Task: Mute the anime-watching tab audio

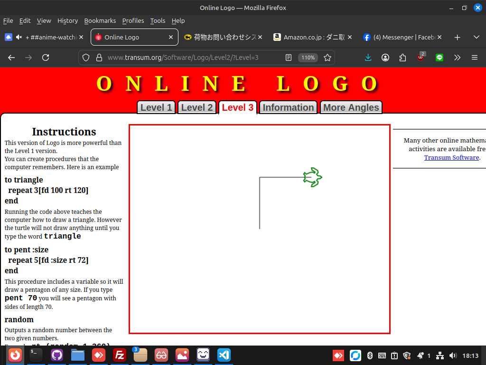Action: click(x=19, y=37)
